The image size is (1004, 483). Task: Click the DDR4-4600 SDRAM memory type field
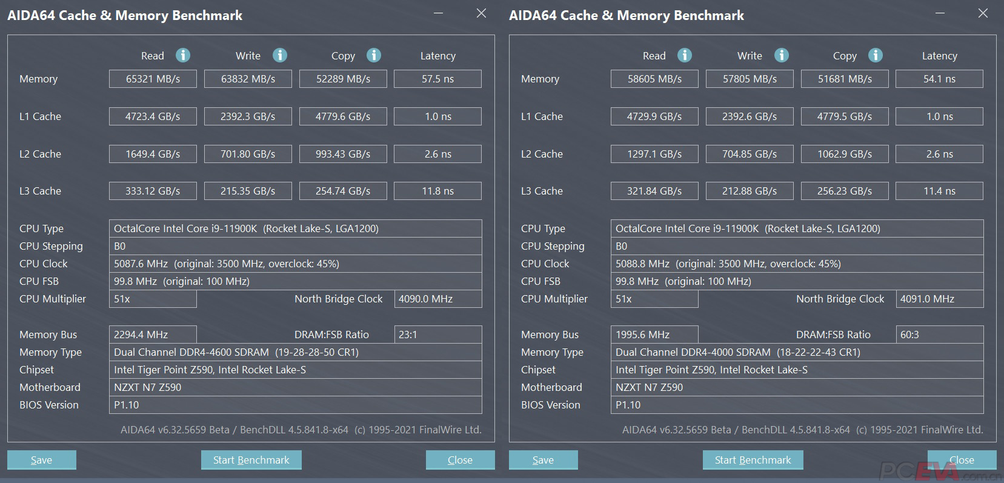pyautogui.click(x=295, y=352)
